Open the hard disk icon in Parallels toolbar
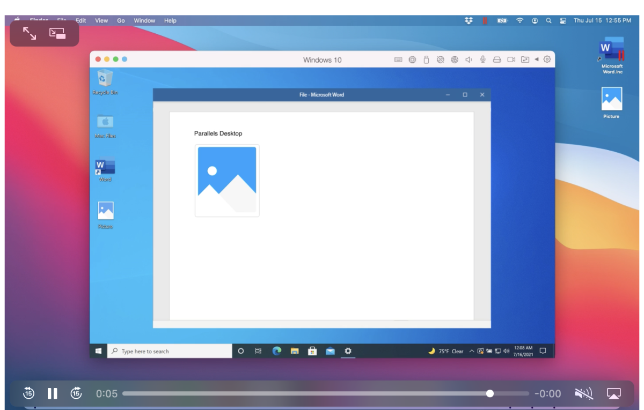 (x=497, y=59)
